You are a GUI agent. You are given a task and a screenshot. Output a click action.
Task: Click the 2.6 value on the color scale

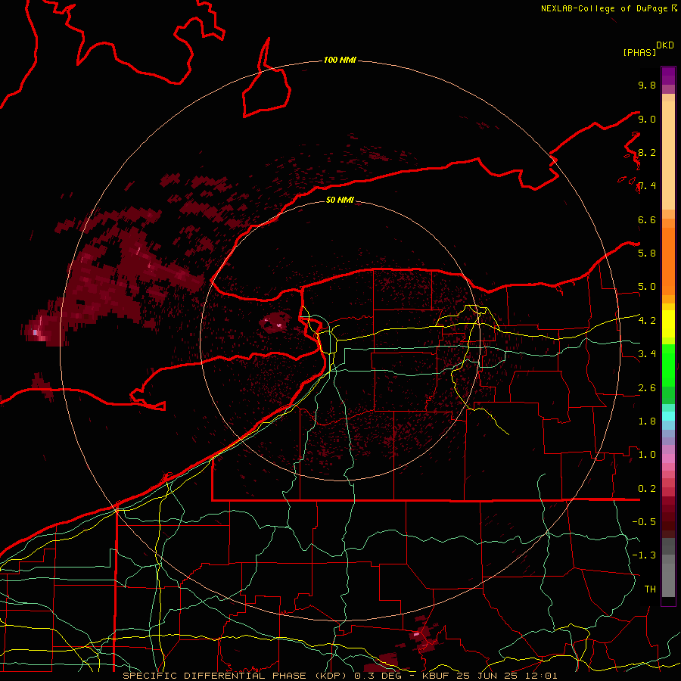647,387
